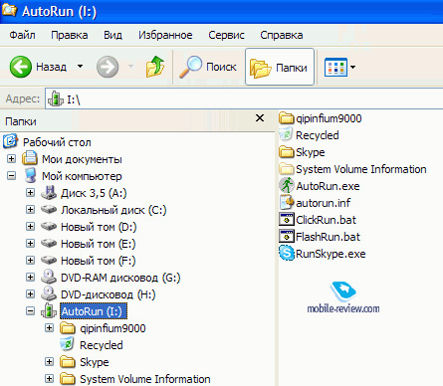Screen dimensions: 443x386
Task: Open Поиск with the magnifier icon
Action: tap(191, 67)
